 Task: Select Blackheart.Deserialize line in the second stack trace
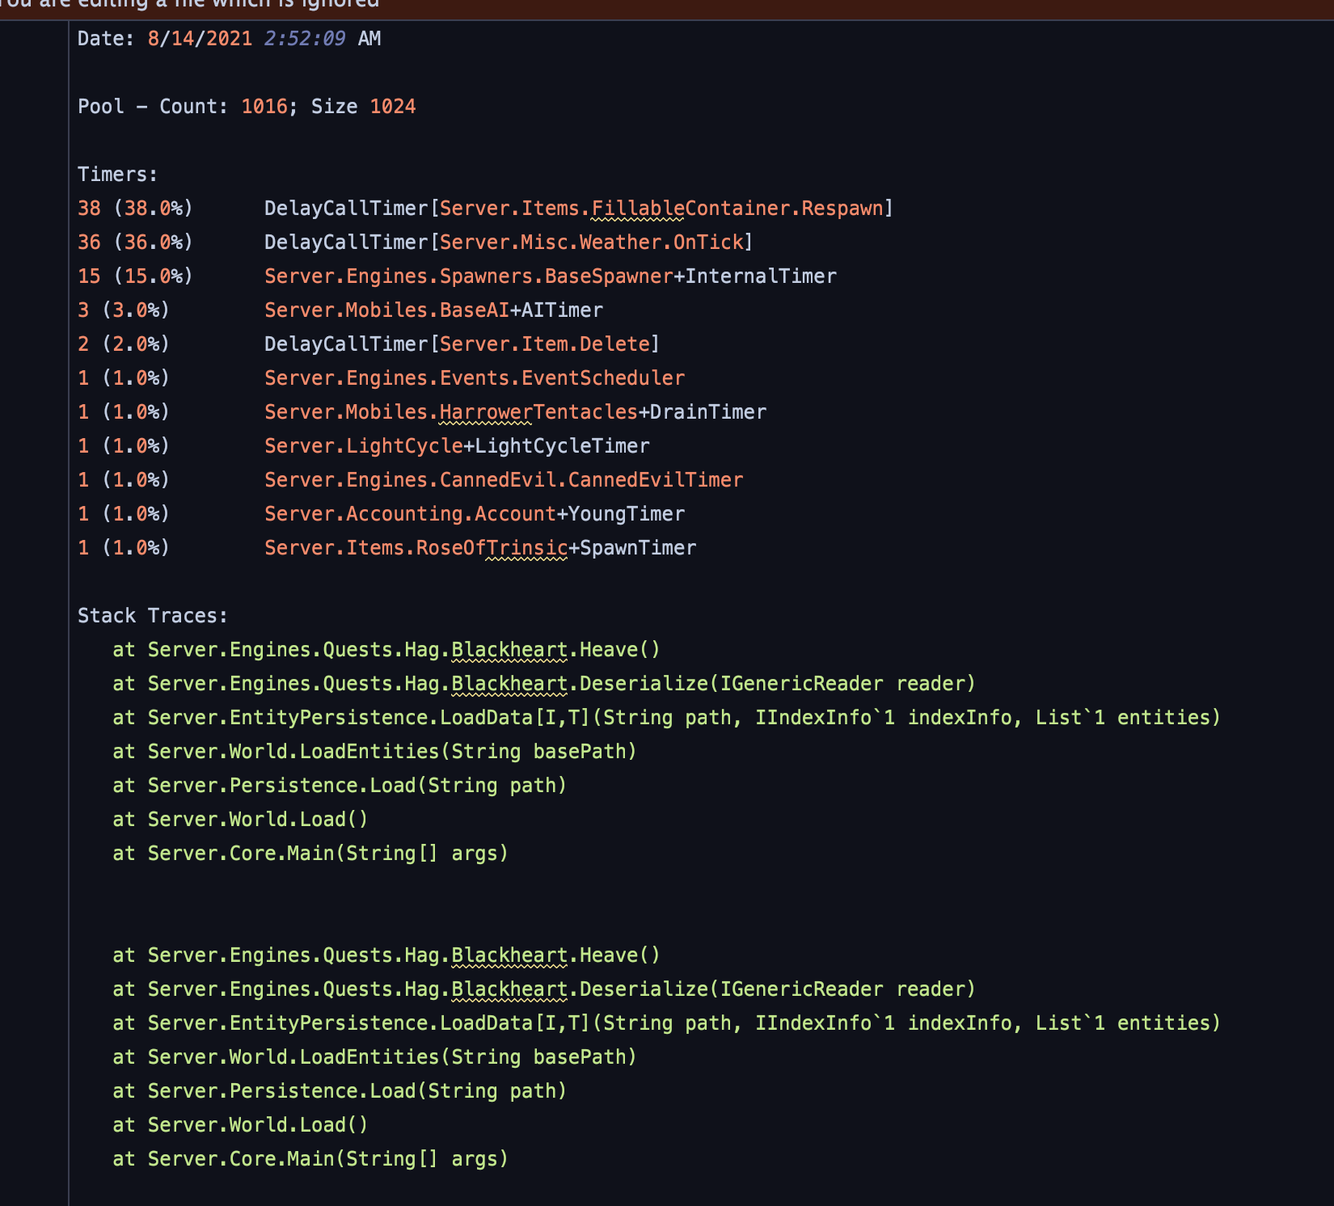tap(544, 989)
